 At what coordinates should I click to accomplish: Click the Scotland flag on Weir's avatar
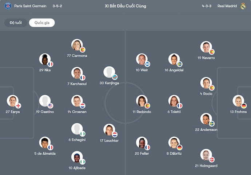click(147, 64)
